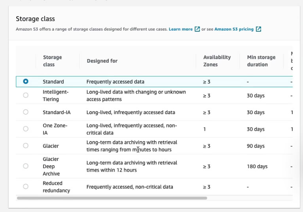Click external link icon beside Learn more
Viewport: 303px width, 212px height.
coord(197,29)
